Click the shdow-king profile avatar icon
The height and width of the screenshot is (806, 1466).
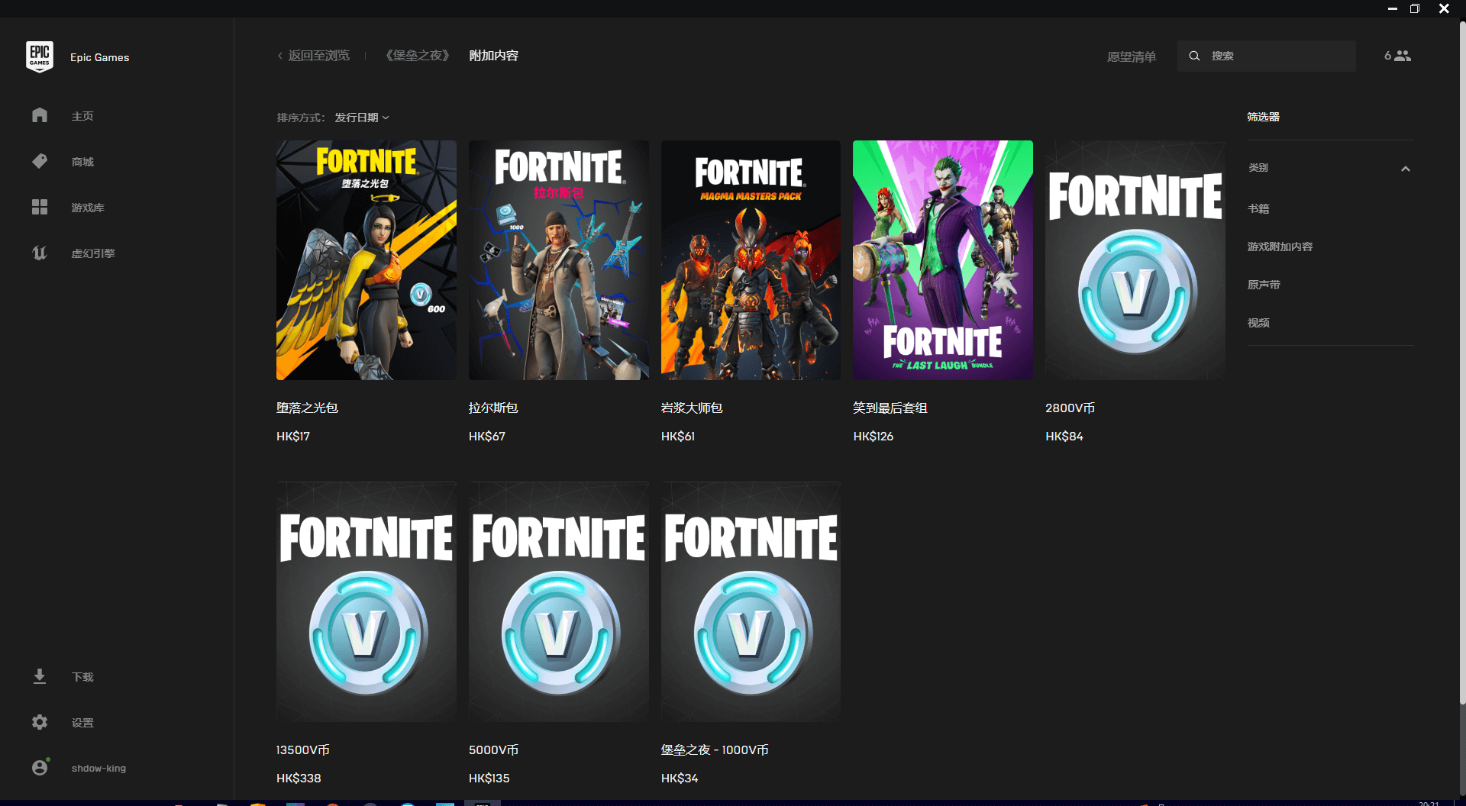point(40,767)
